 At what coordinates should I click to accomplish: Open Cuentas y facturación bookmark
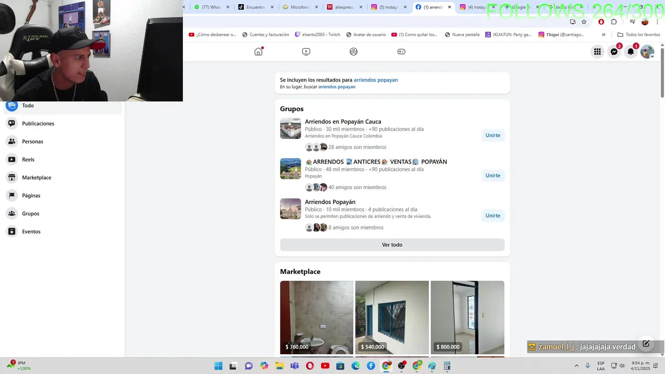click(x=265, y=35)
